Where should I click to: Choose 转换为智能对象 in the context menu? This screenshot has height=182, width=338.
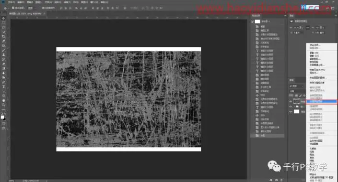(x=317, y=83)
